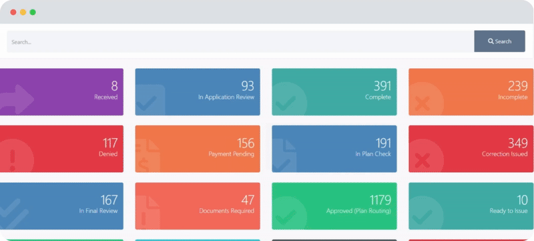534x241 pixels.
Task: Click the Search button
Action: click(x=499, y=41)
